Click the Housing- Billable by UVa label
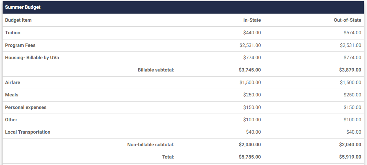The height and width of the screenshot is (165, 367). (32, 58)
